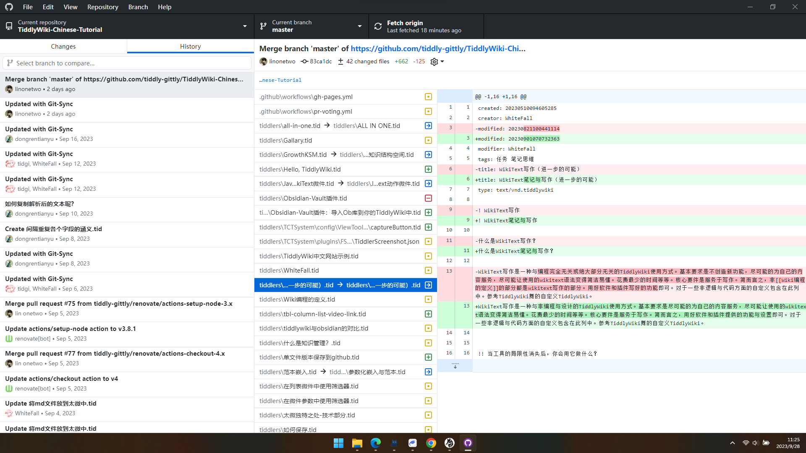Click Select branch to compare field
The image size is (806, 453).
(127, 63)
